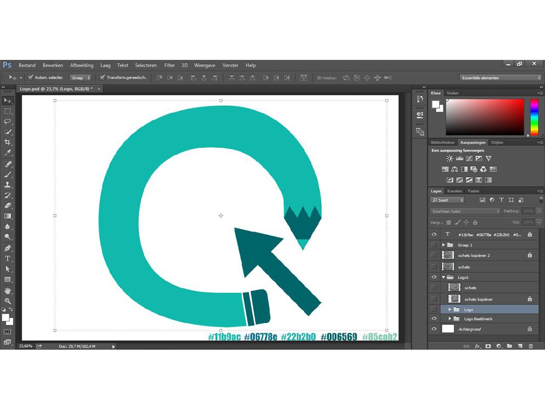Open the History panel icon
This screenshot has height=409, width=545.
(420, 99)
